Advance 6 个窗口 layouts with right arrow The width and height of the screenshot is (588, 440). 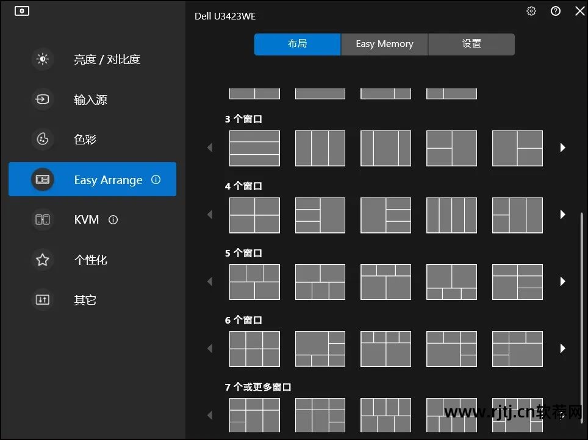(562, 349)
